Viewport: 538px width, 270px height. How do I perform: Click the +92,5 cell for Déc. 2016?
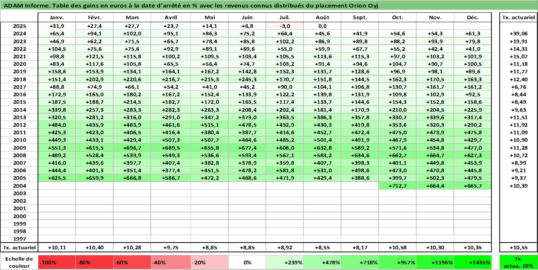[x=473, y=94]
